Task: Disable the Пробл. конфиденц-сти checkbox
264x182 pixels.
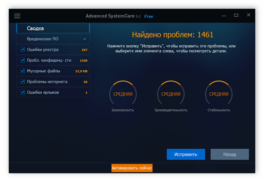Action: [x=22, y=60]
